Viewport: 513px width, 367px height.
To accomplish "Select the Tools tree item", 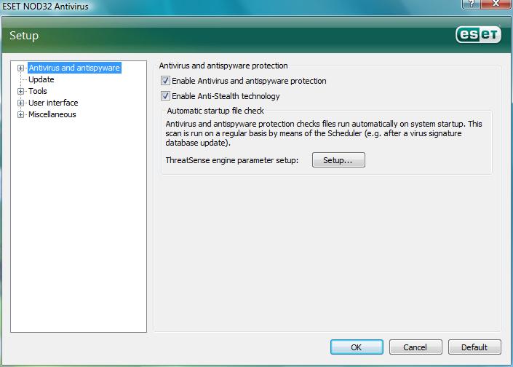I will click(x=38, y=91).
